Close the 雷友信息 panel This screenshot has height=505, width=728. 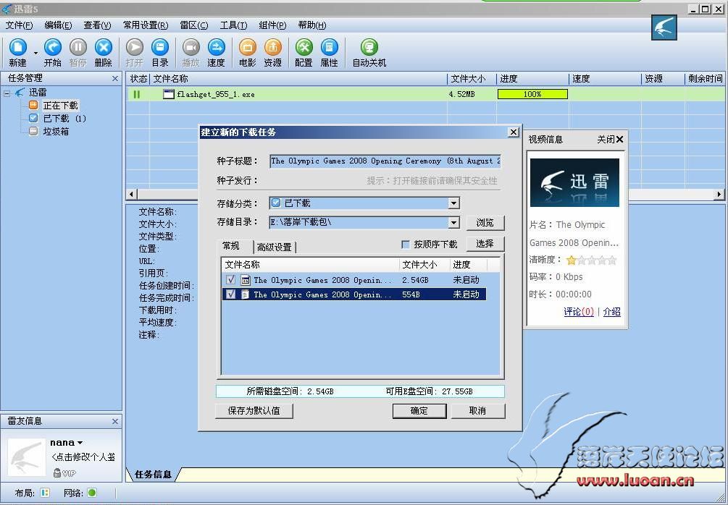click(x=115, y=421)
